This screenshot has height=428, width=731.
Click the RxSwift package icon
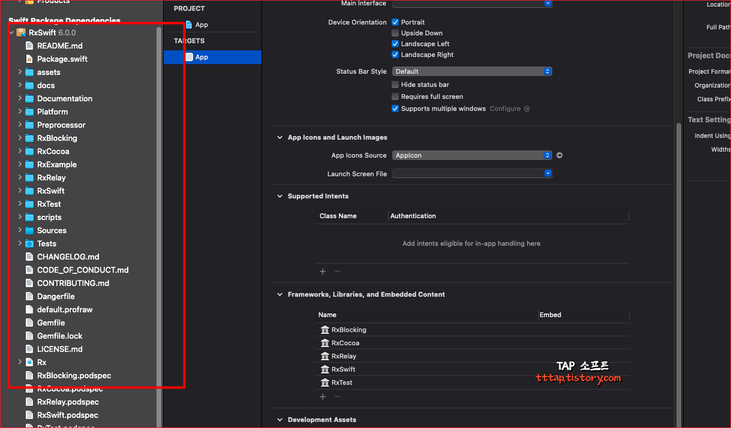tap(21, 32)
